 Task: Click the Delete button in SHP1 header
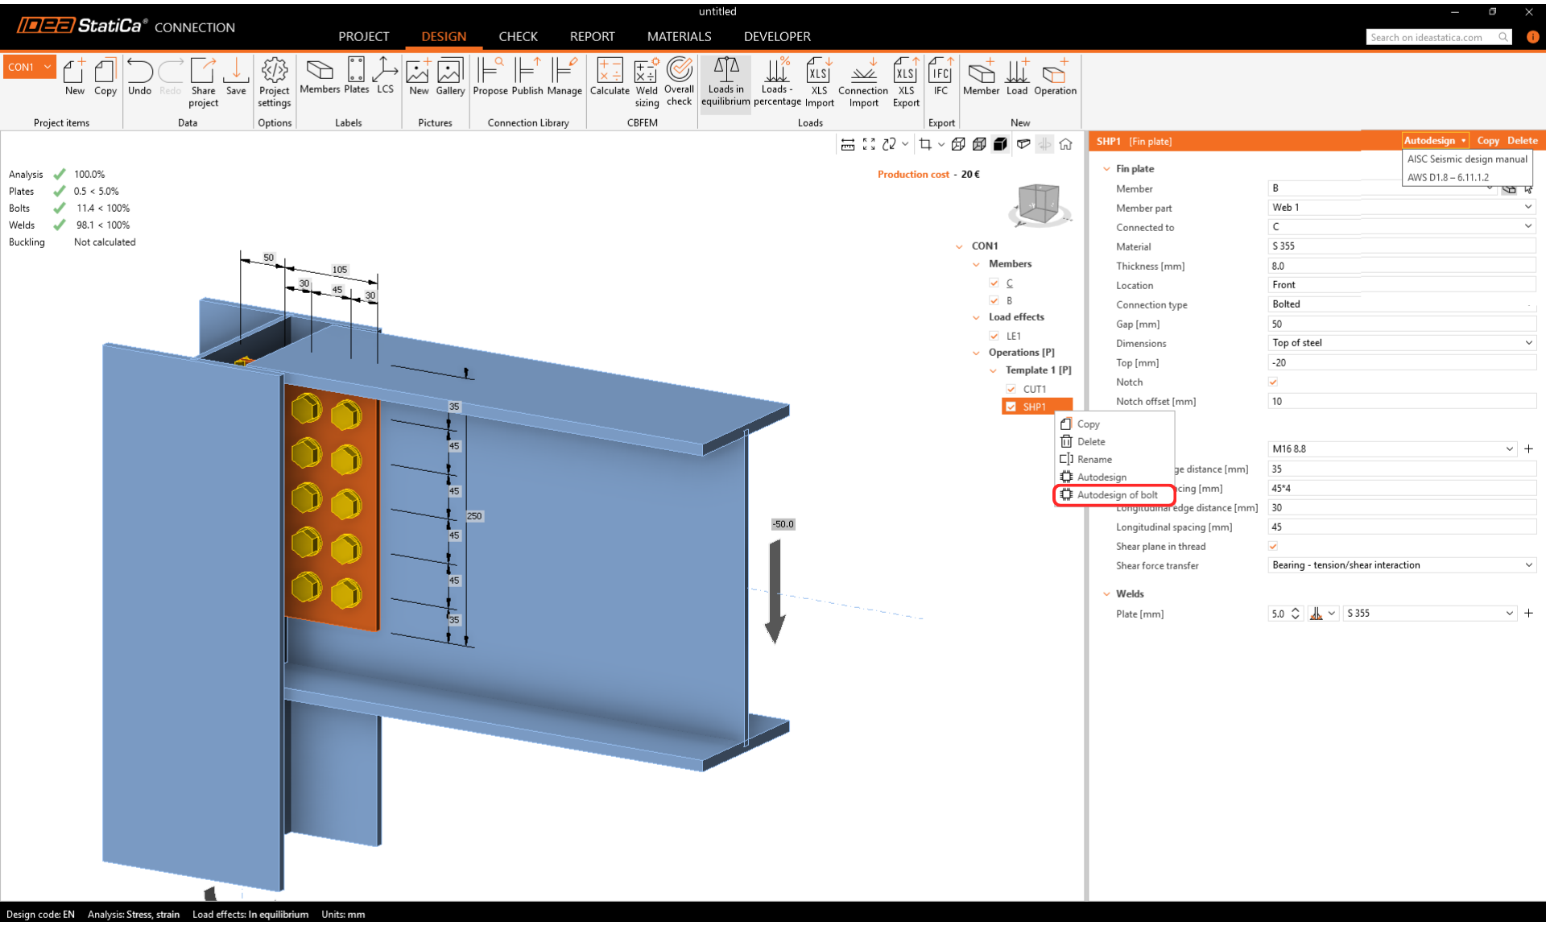click(1522, 141)
